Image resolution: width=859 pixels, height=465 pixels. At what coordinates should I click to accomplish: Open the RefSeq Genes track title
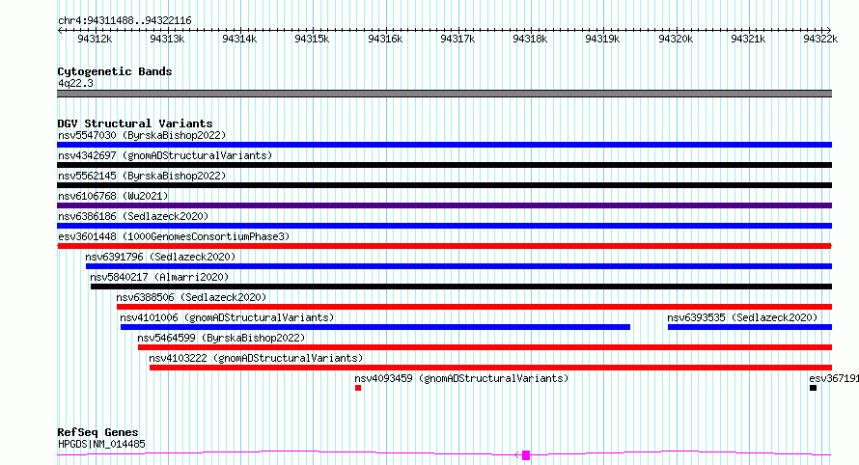tap(97, 432)
